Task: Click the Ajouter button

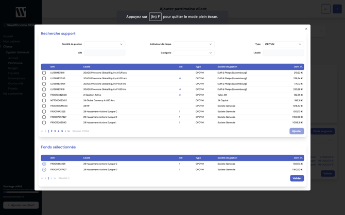Action: [x=297, y=131]
